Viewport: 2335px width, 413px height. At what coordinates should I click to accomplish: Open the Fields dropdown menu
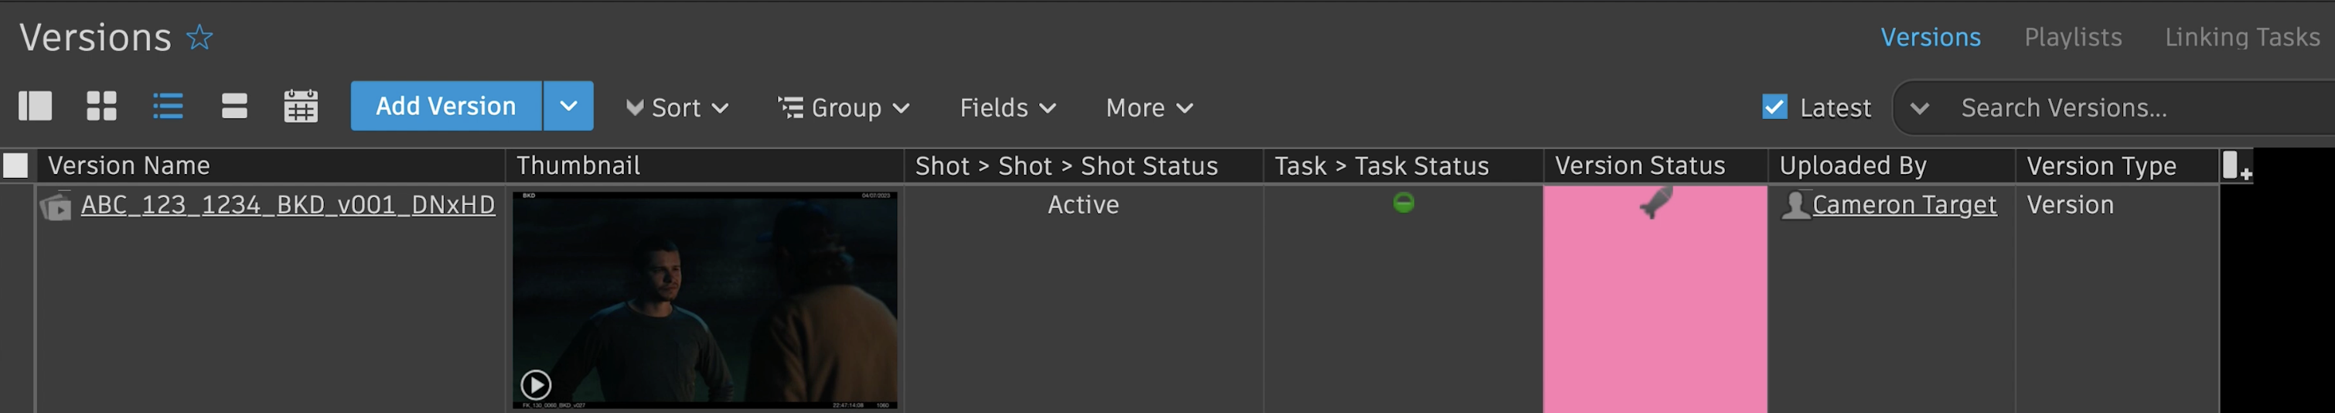tap(1007, 108)
